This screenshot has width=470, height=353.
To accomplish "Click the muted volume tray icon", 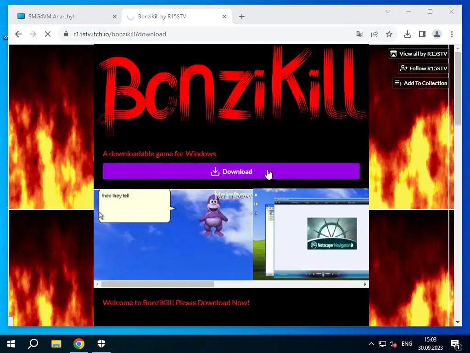I will 393,344.
